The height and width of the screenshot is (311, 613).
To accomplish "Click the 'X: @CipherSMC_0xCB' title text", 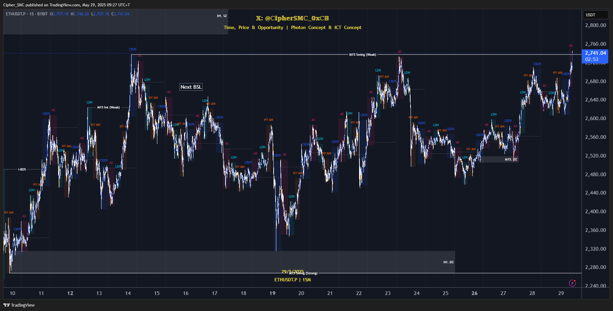I will 292,18.
